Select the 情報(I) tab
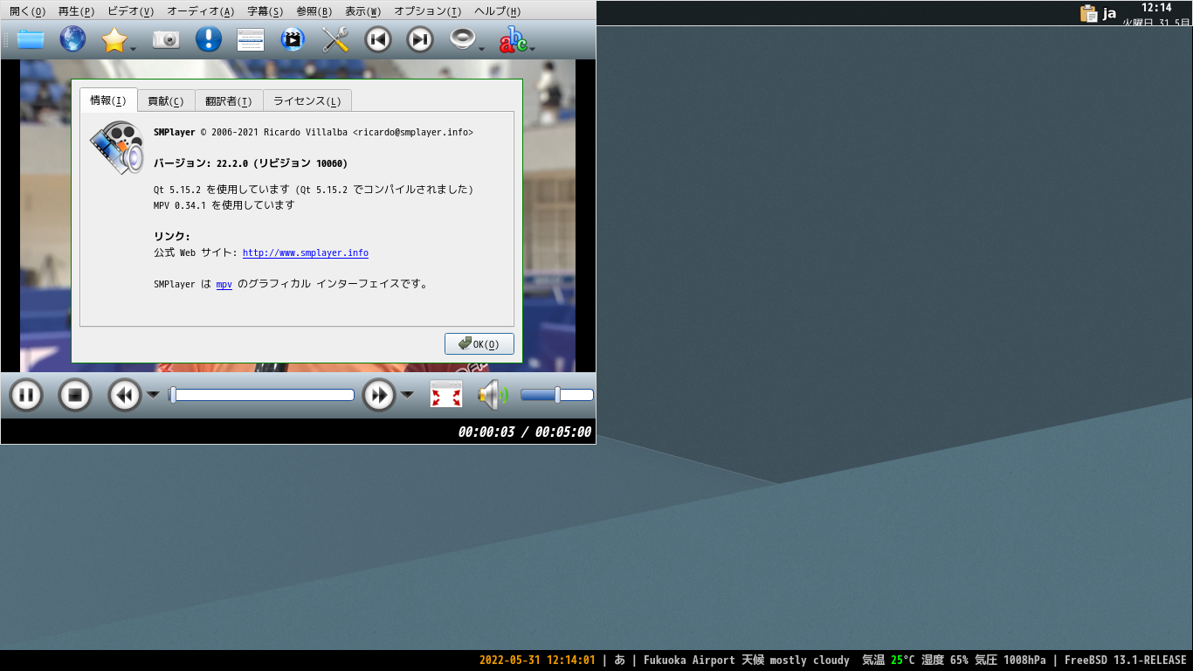The height and width of the screenshot is (671, 1193). 108,100
